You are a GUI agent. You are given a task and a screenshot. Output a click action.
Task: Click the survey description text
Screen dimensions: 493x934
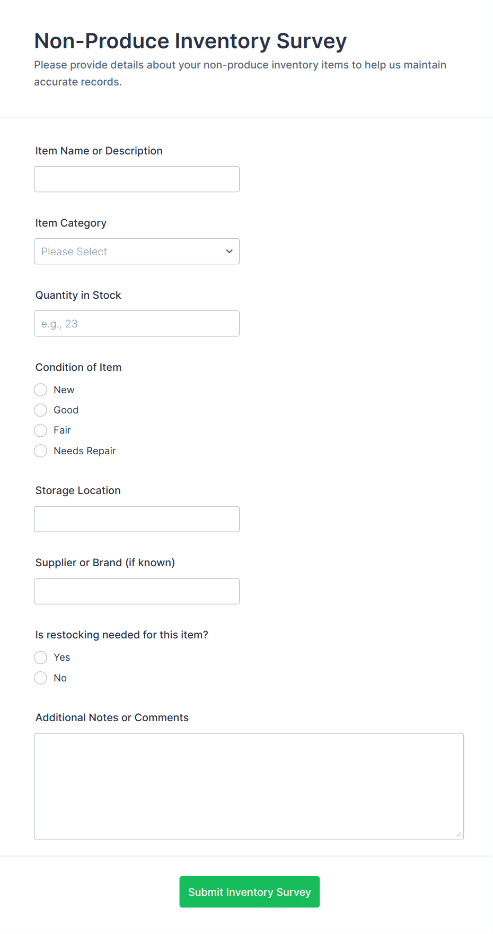(x=240, y=73)
